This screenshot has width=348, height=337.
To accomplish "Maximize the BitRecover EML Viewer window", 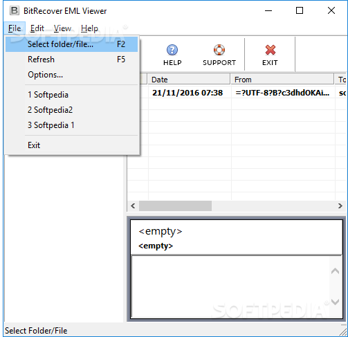I will pyautogui.click(x=300, y=10).
